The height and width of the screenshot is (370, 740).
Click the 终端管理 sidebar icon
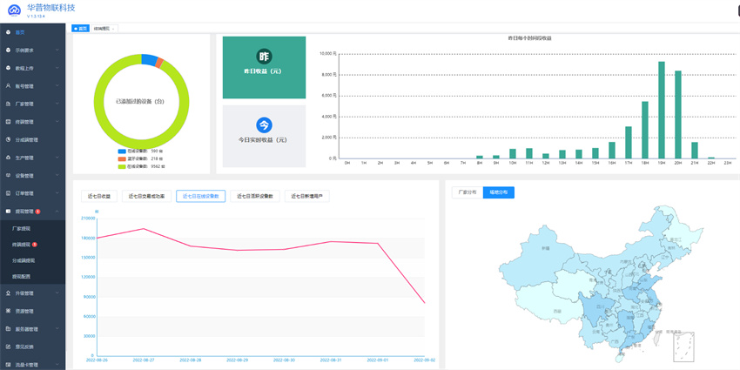[9, 122]
